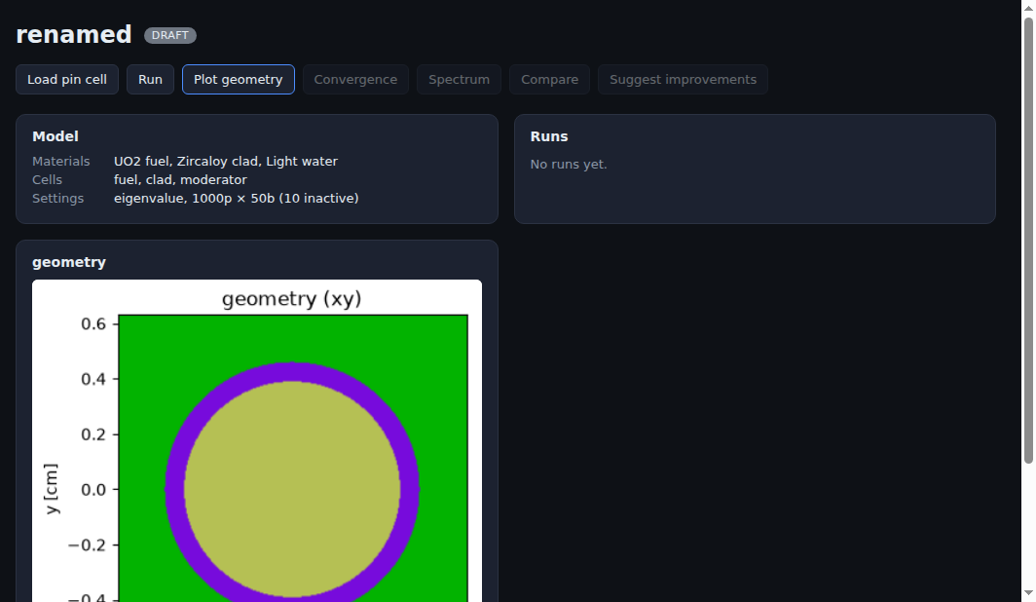
Task: Click the DRAFT status badge
Action: (169, 35)
